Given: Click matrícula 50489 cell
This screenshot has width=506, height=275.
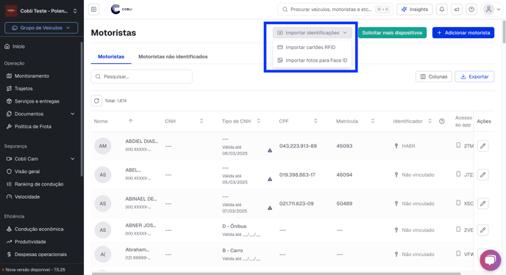Looking at the screenshot, I should click(x=344, y=203).
